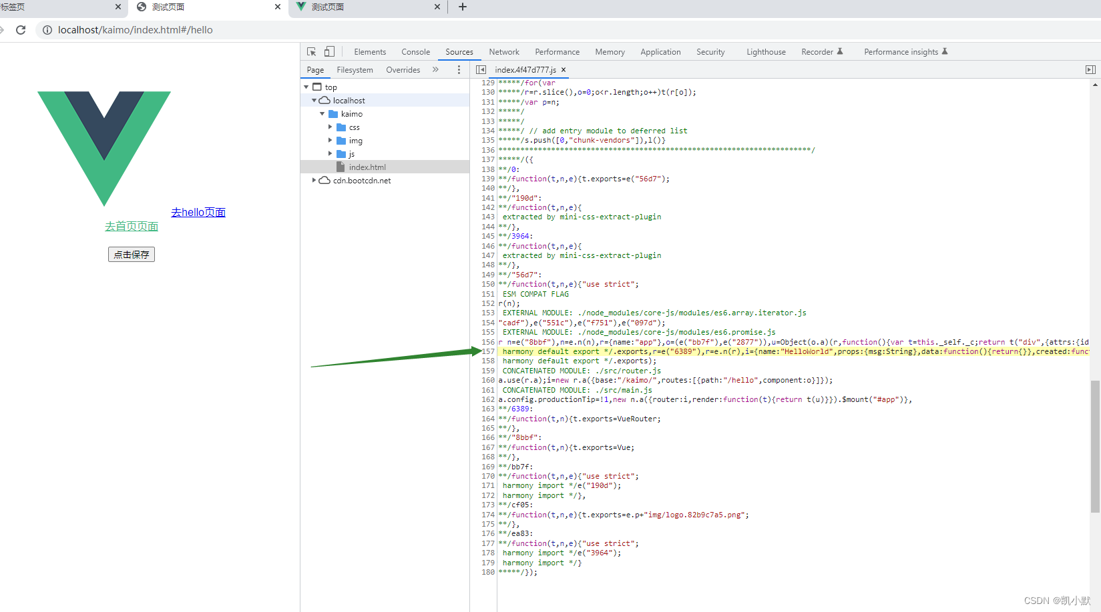Expand the cdn.bootcdn.net node

click(x=314, y=181)
